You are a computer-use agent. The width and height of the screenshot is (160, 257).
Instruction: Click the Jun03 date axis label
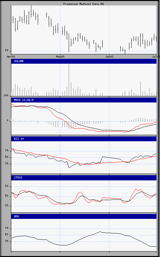coord(109,57)
